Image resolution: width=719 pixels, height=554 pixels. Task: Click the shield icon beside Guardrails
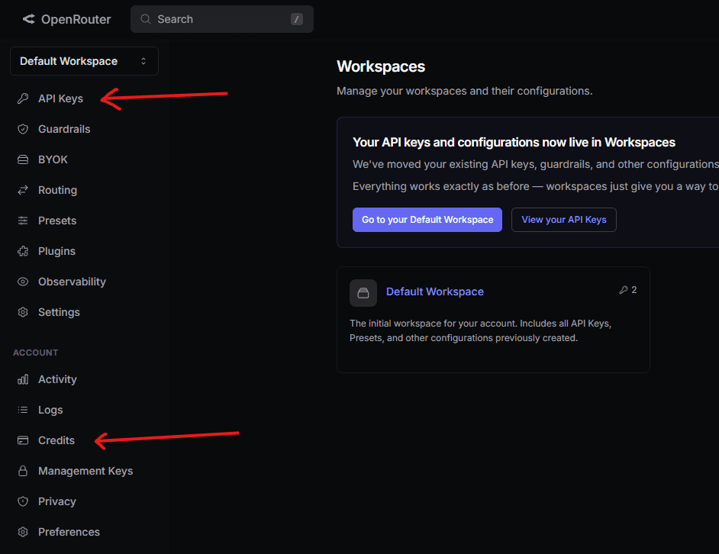click(23, 129)
